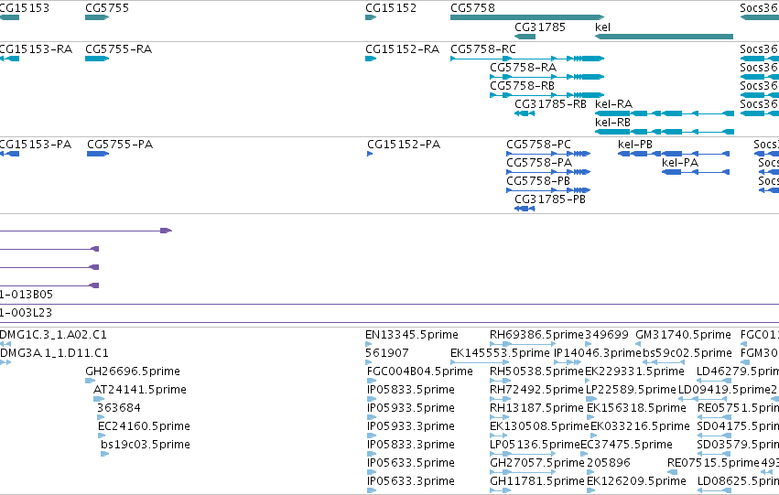Click protein label CG15152-PA
Image resolution: width=779 pixels, height=495 pixels.
[x=404, y=145]
